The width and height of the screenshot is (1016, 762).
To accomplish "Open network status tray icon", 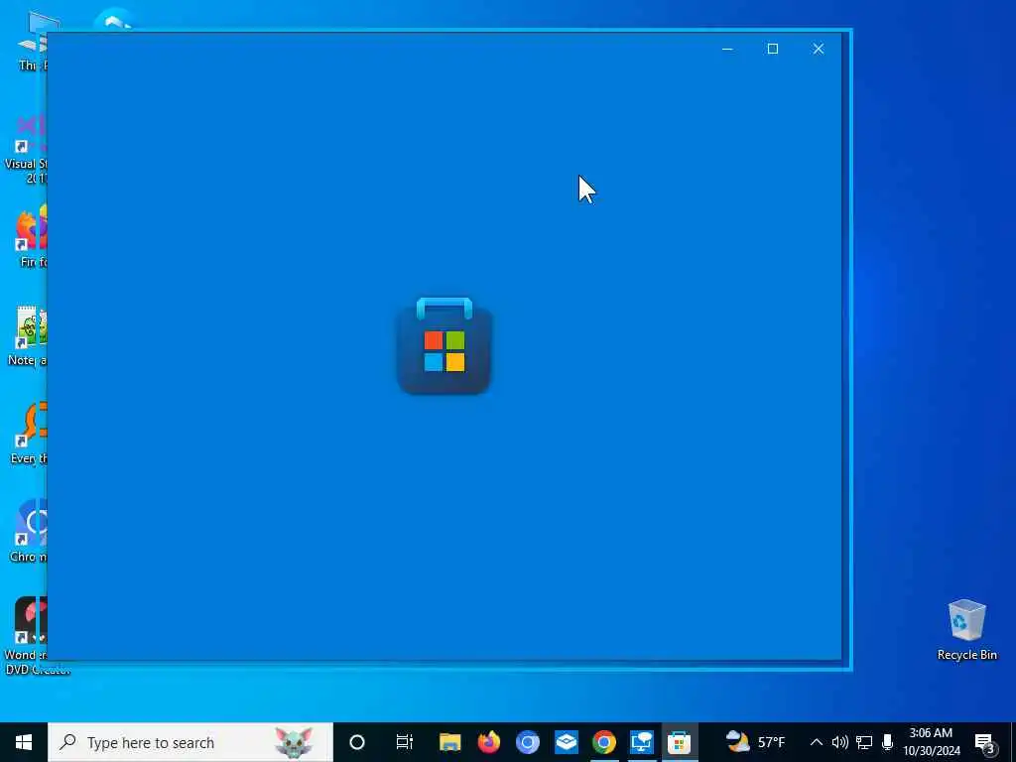I will click(x=864, y=742).
